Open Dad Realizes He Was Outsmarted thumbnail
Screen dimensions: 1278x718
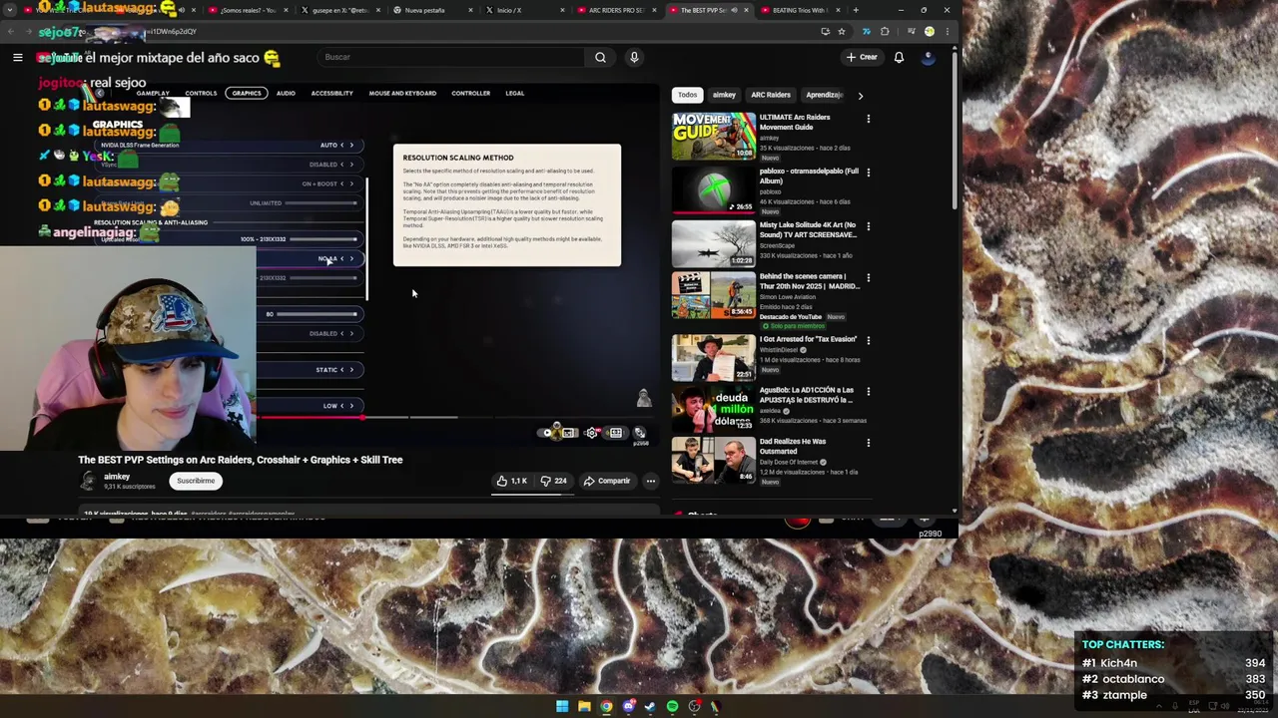tap(713, 461)
